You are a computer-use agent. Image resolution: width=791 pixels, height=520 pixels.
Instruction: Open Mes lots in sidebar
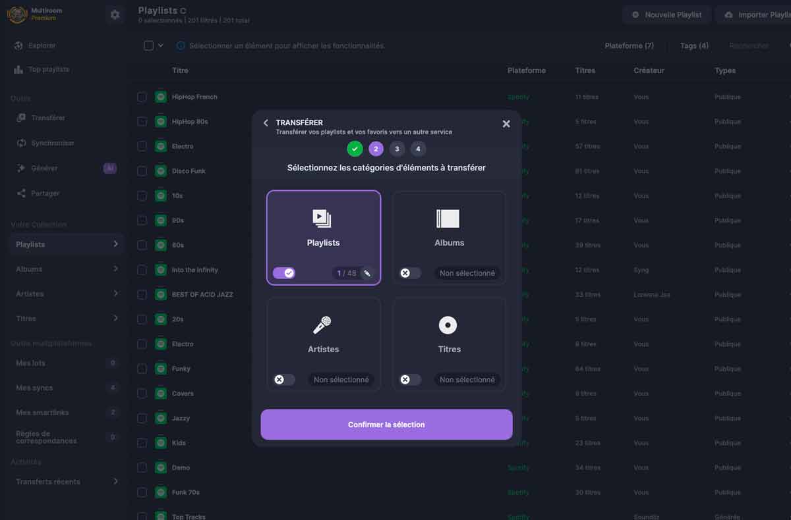point(66,363)
